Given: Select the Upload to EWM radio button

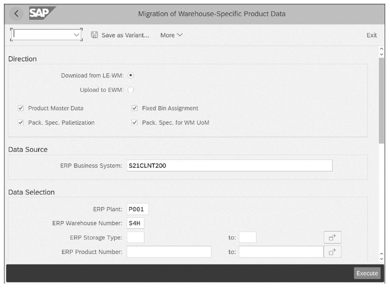Looking at the screenshot, I should 131,89.
